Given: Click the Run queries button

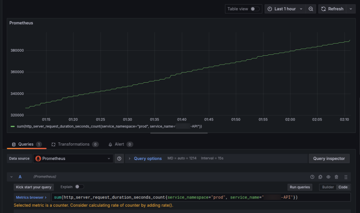Looking at the screenshot, I should tap(300, 187).
